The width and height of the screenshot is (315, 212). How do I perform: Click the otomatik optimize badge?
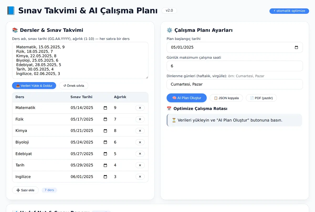[x=289, y=11]
